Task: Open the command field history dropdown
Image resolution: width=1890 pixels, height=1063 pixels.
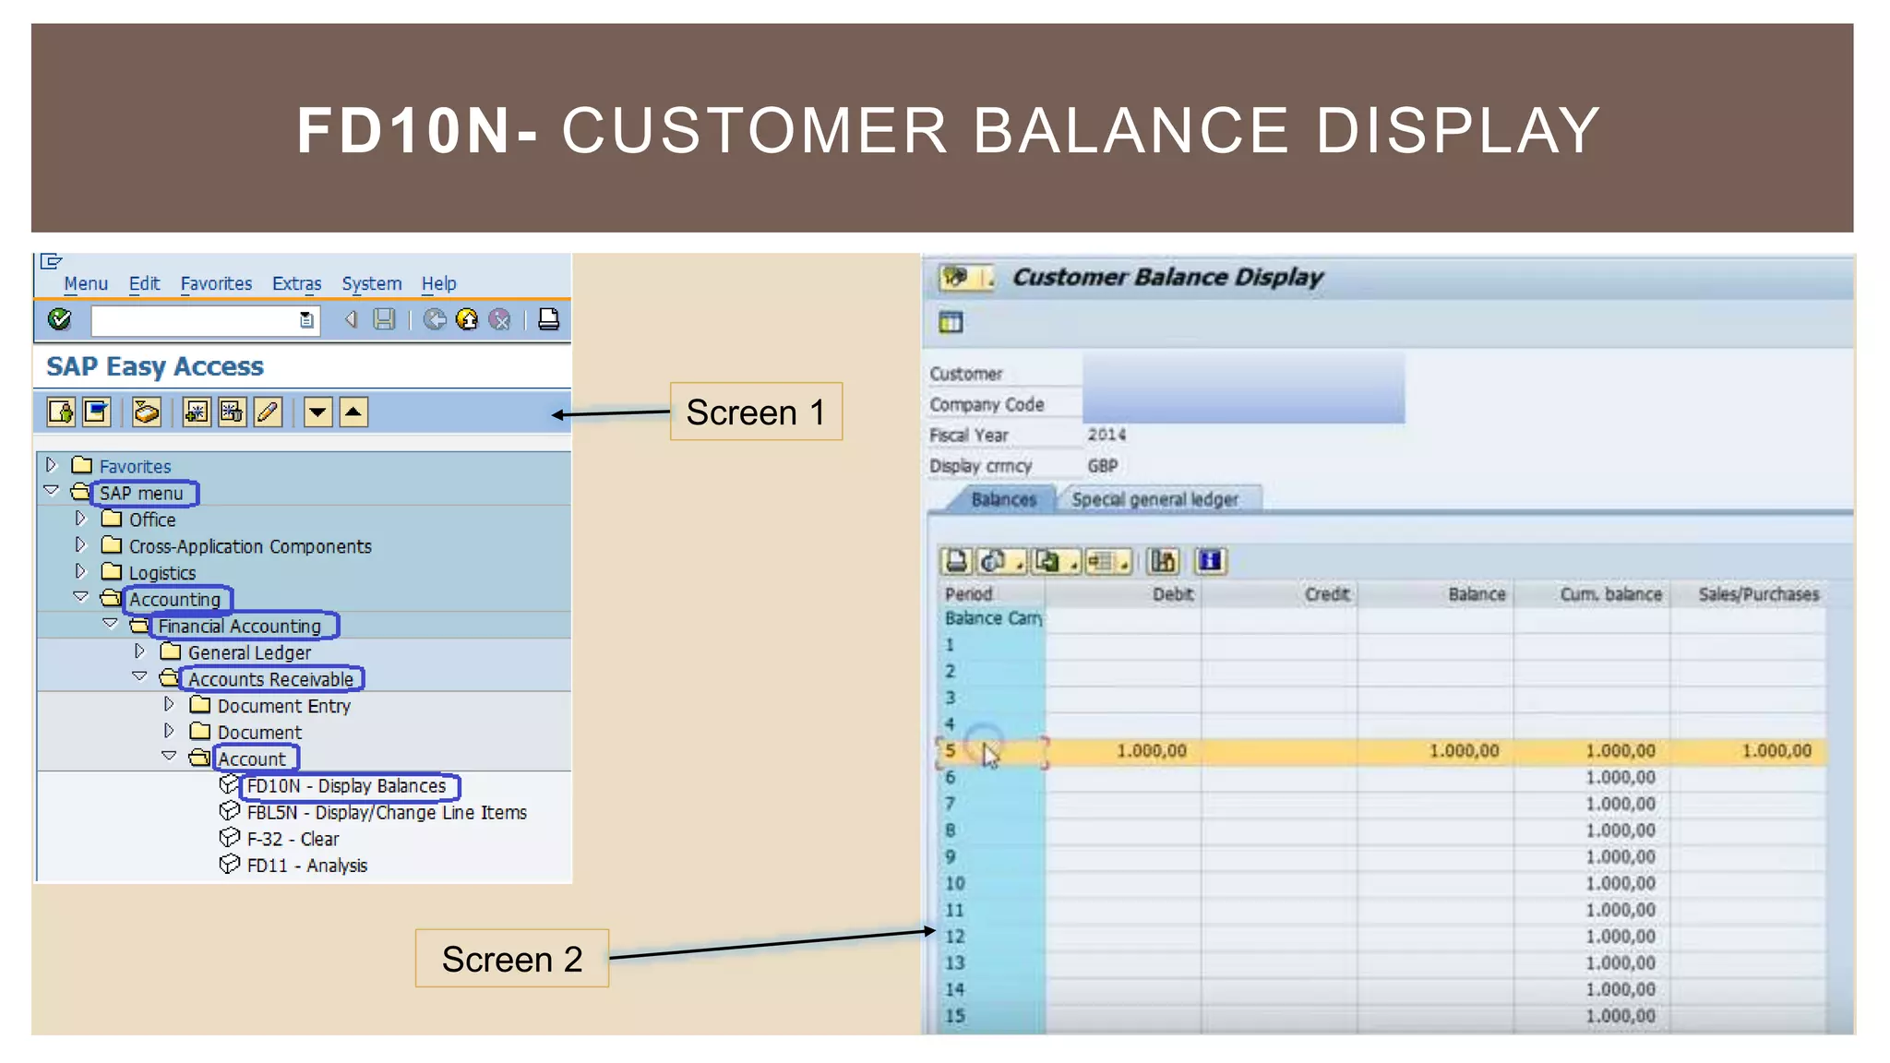Action: pyautogui.click(x=307, y=320)
